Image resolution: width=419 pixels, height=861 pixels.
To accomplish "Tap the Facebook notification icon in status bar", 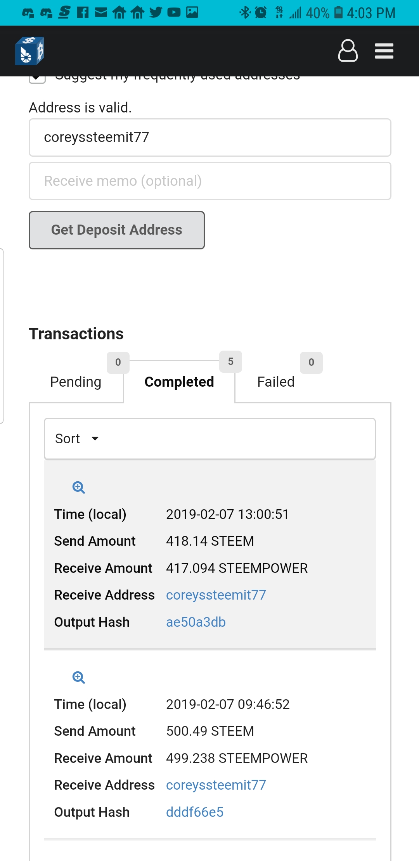I will (83, 12).
